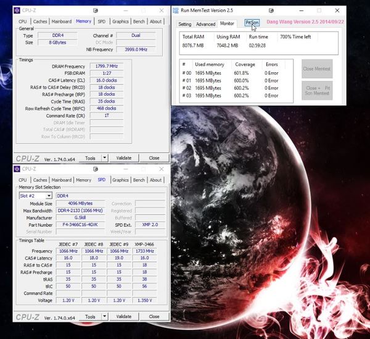Screen dimensions: 370x339
Task: Close the Run MemTest window
Action: click(x=337, y=10)
